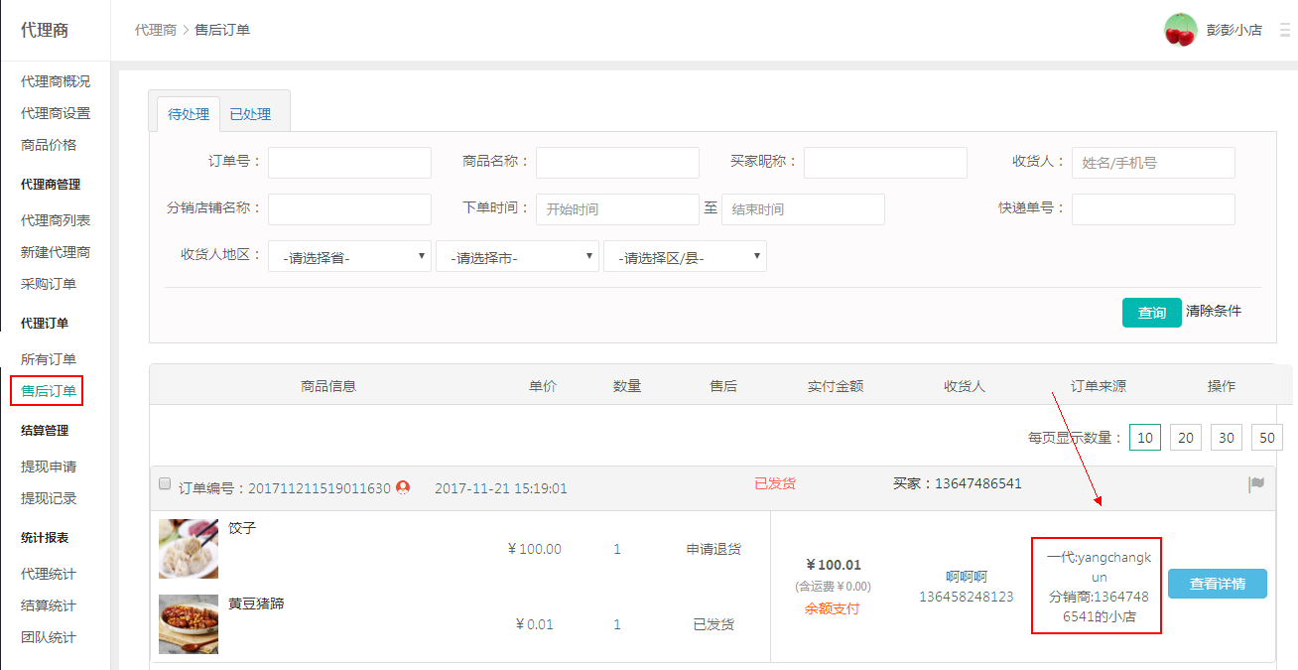Click the 查看详情 button
The image size is (1298, 670).
point(1217,584)
